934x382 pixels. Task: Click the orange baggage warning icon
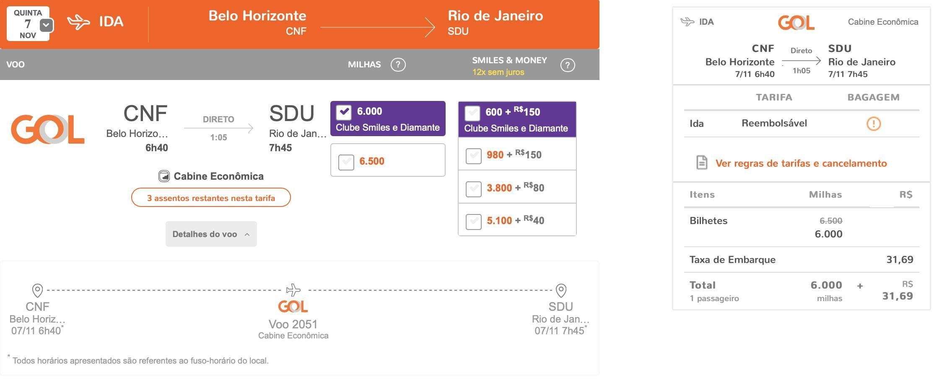tap(874, 124)
